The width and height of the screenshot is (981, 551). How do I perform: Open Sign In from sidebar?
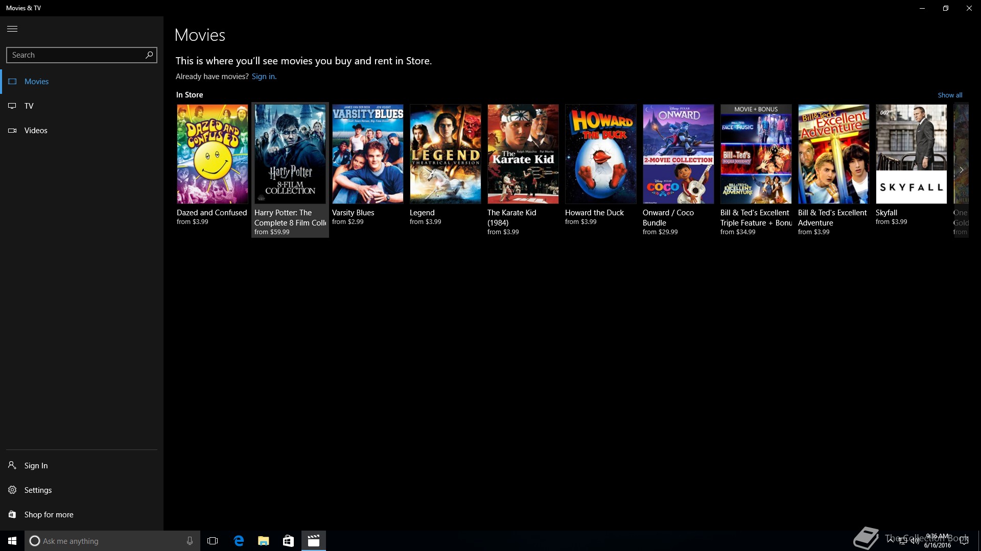click(82, 466)
